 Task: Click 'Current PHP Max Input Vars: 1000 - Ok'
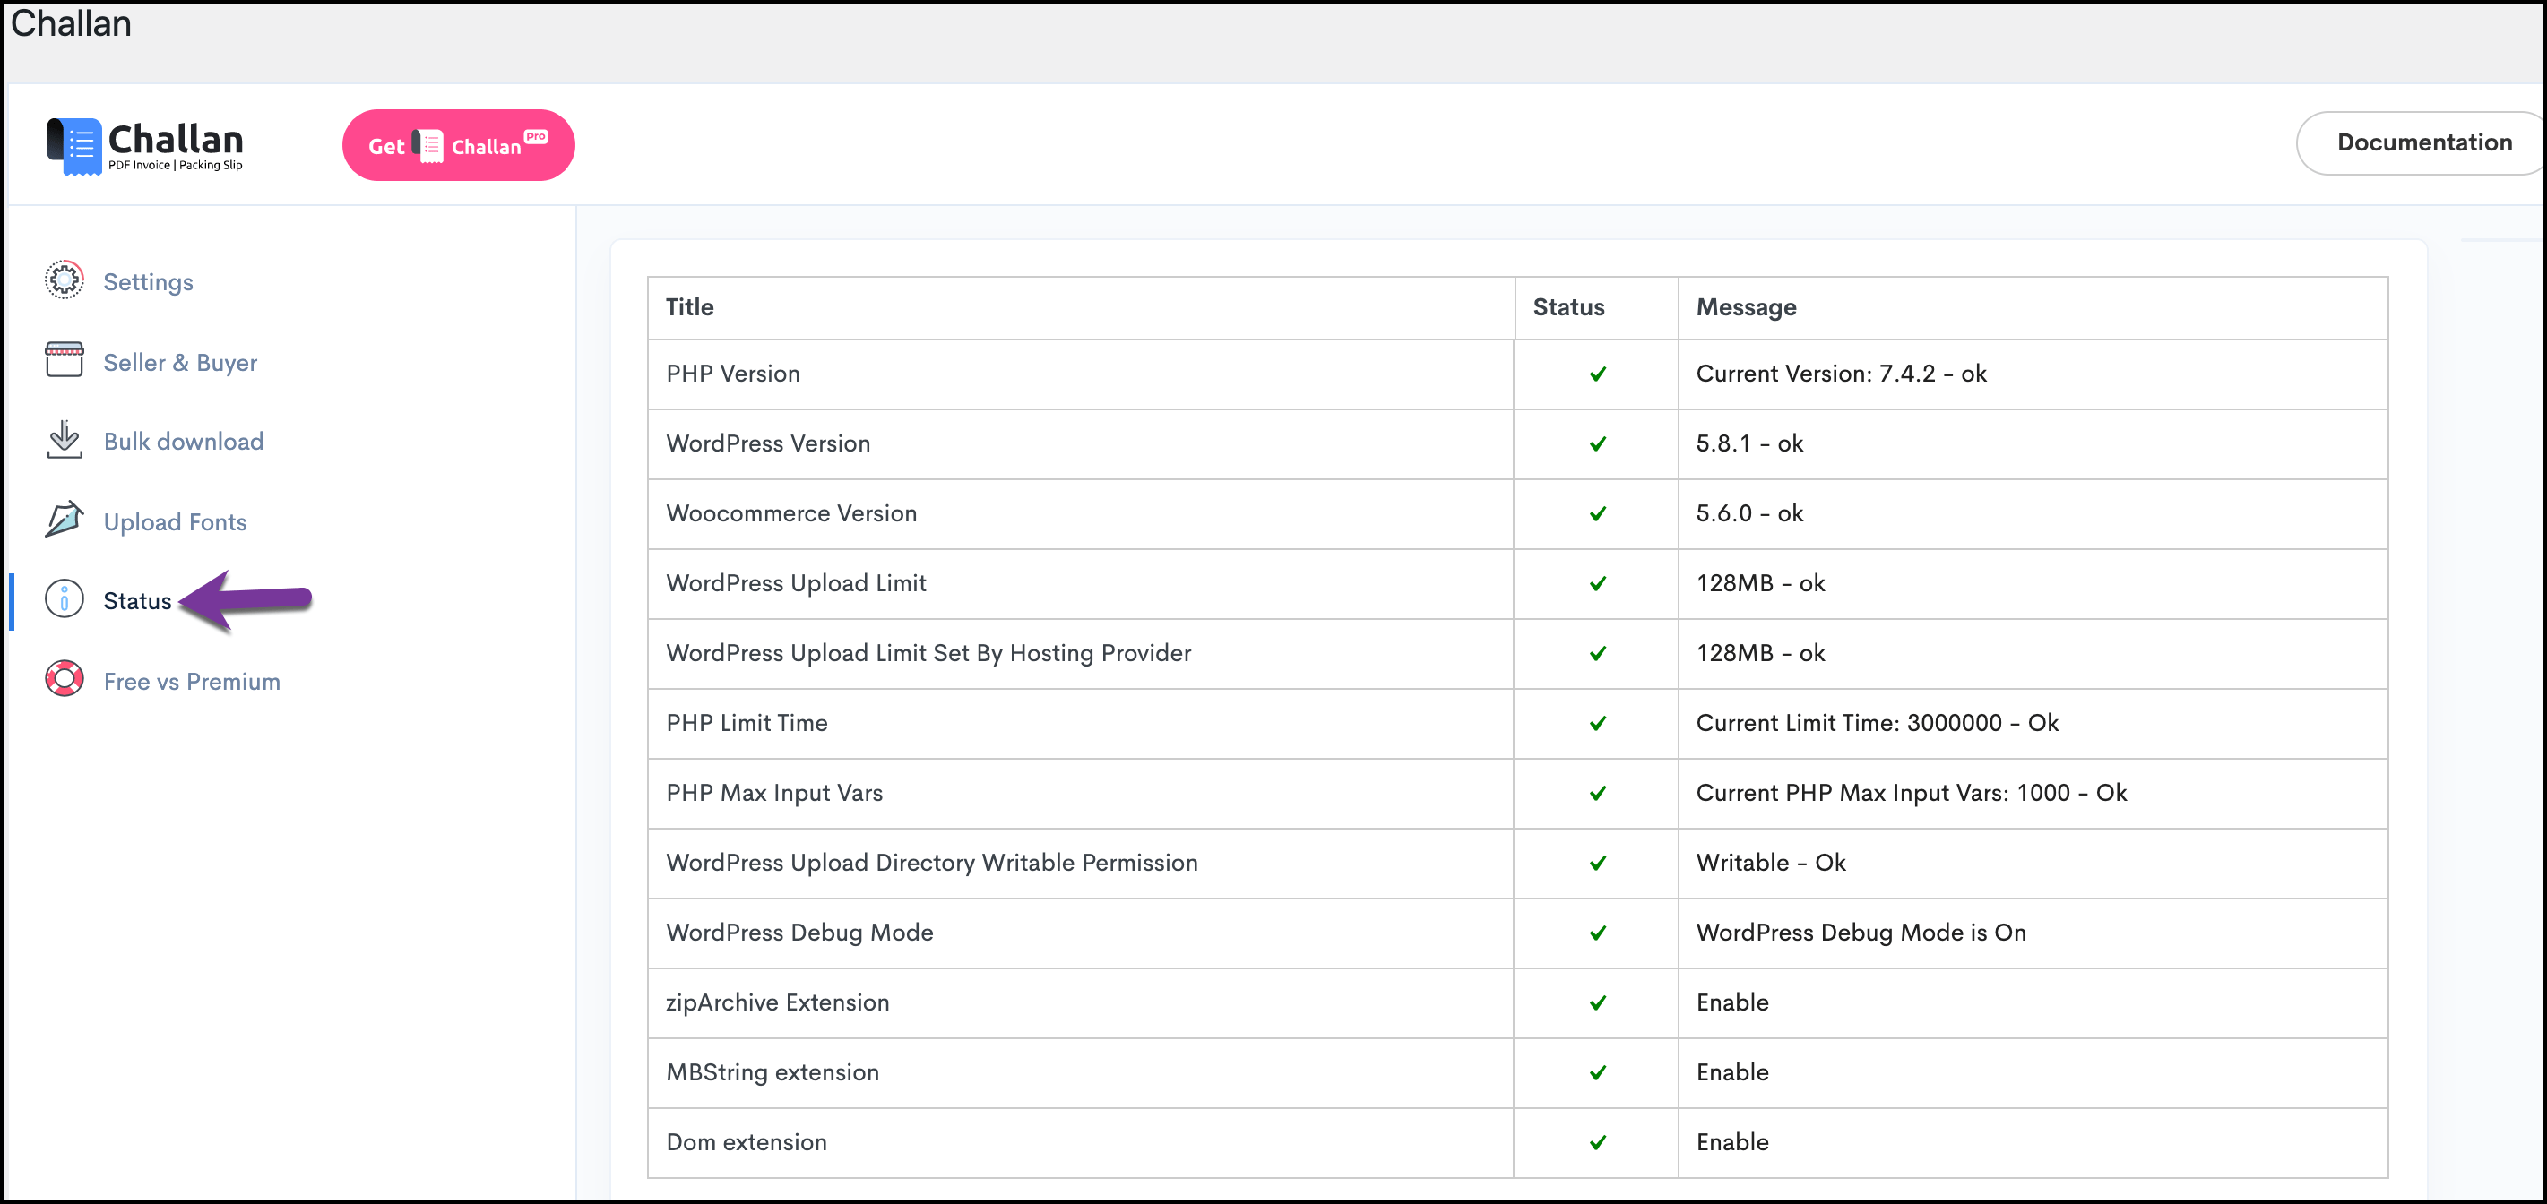(x=1912, y=793)
